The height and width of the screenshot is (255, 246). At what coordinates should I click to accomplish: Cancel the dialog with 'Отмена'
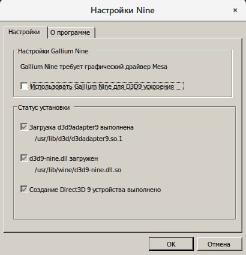pyautogui.click(x=219, y=244)
